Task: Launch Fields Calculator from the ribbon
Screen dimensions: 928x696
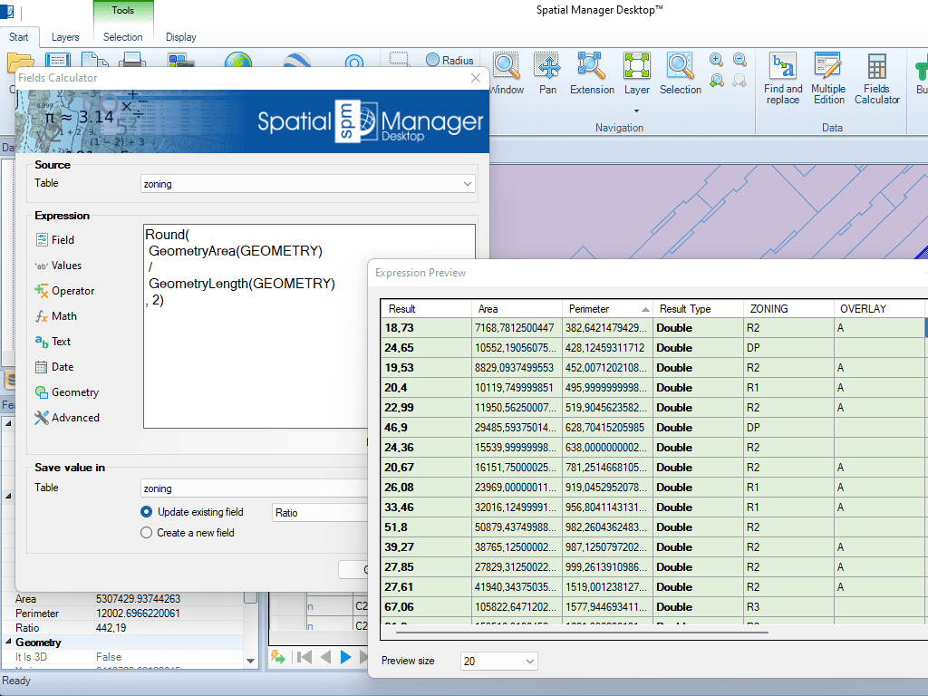Action: pos(876,78)
